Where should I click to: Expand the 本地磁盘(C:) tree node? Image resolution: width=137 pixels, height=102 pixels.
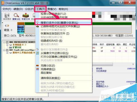[7, 45]
